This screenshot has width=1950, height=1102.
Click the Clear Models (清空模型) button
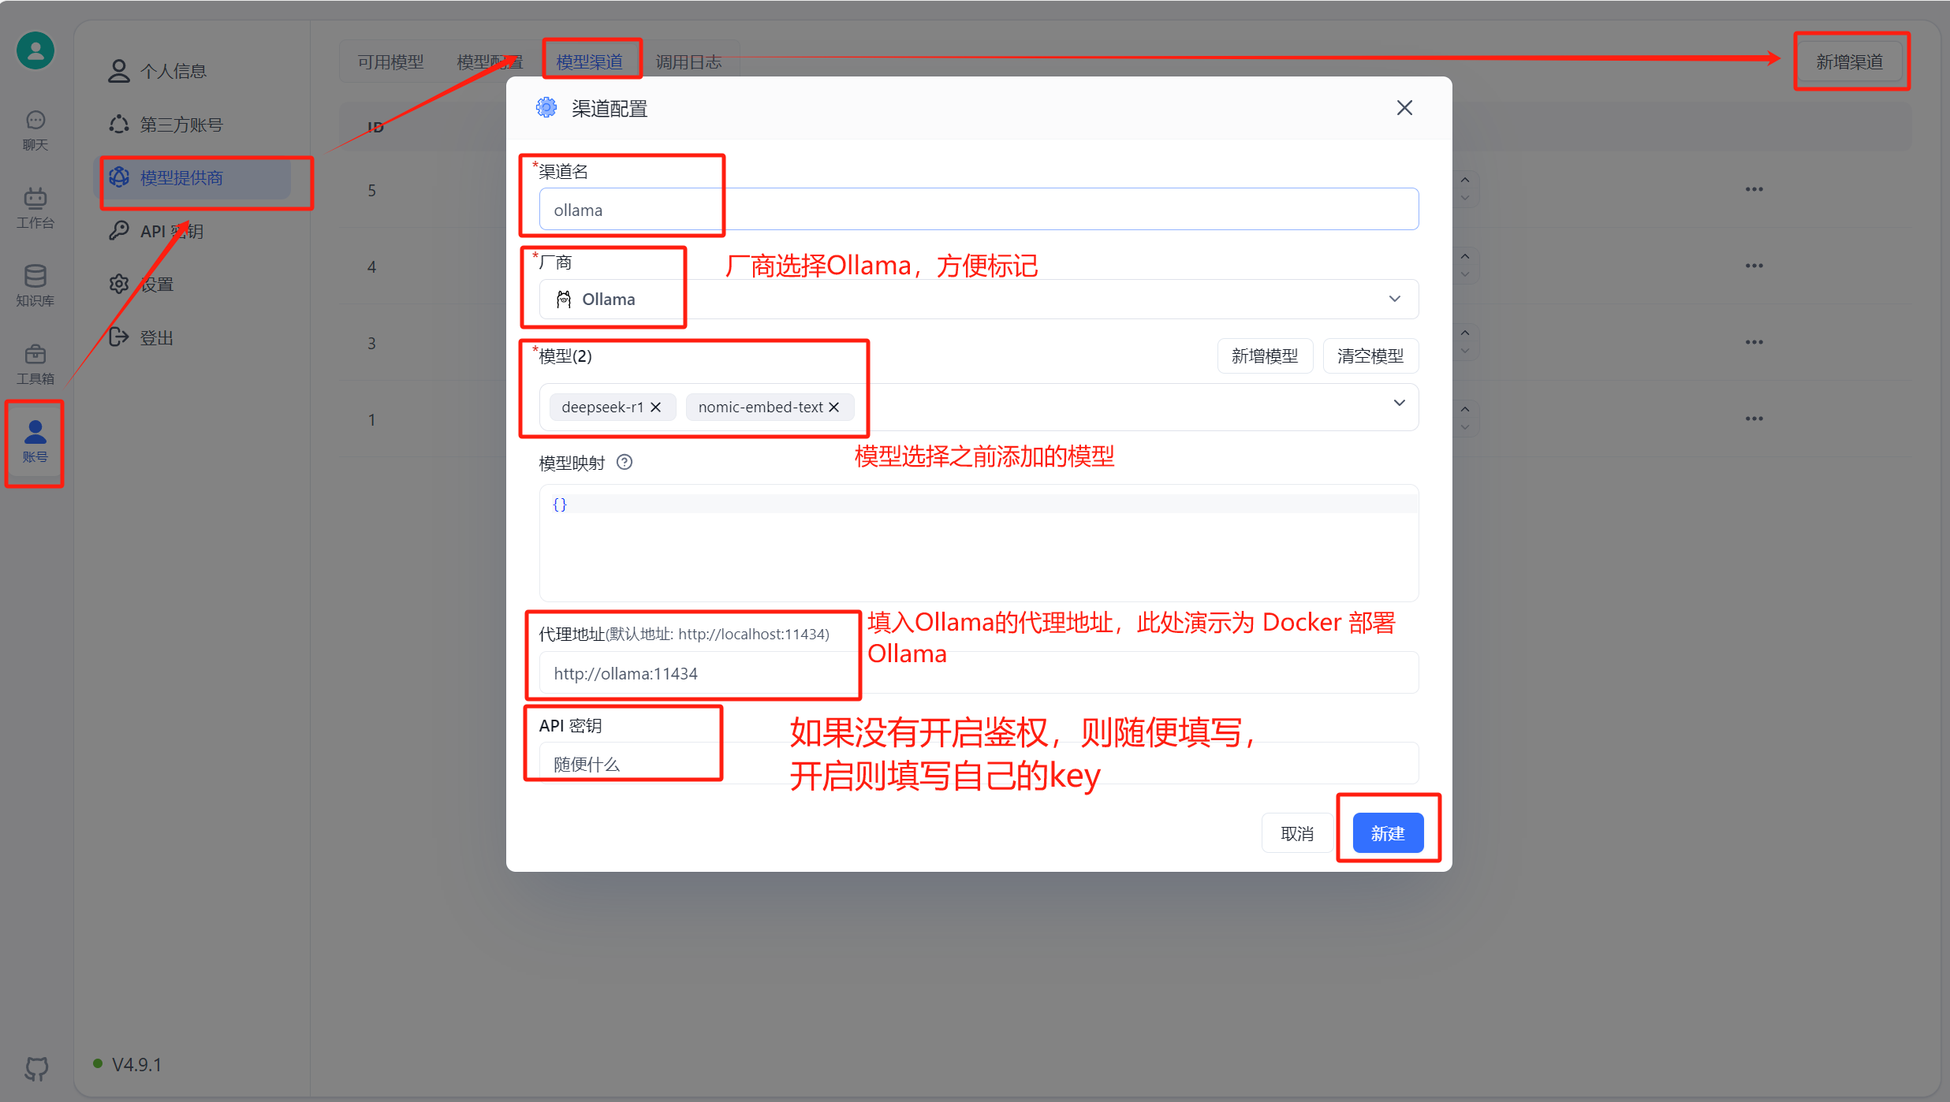coord(1370,356)
